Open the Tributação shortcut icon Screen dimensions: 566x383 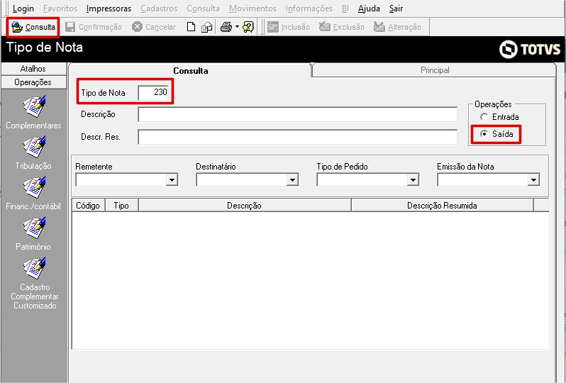click(x=34, y=147)
